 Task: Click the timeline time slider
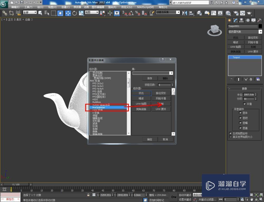16,184
